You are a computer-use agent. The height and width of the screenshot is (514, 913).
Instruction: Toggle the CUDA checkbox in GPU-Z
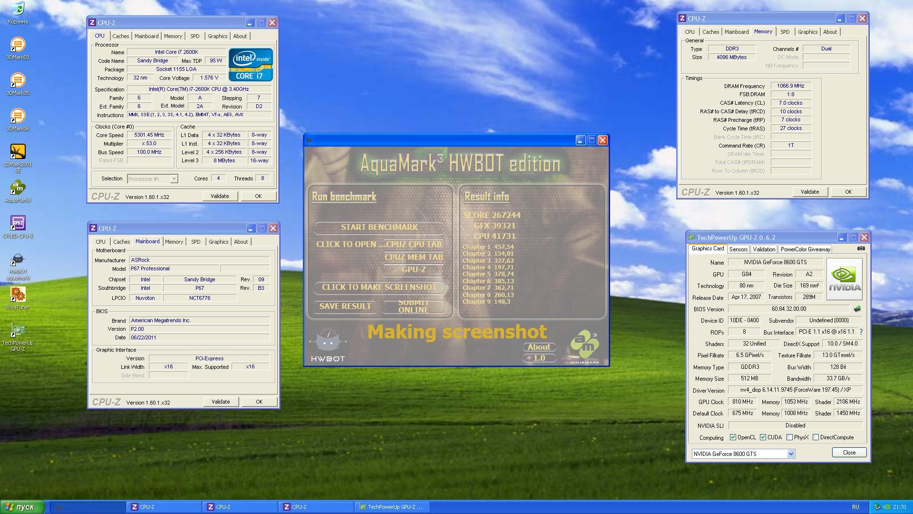(x=763, y=437)
